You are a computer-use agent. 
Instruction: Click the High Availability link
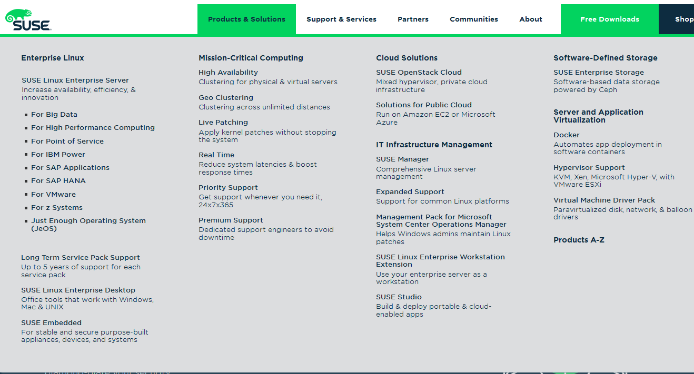(x=228, y=73)
